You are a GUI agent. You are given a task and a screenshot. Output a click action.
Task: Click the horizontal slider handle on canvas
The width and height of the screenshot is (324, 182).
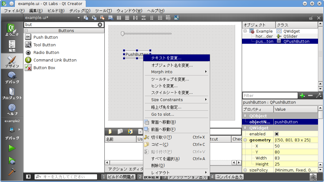click(x=122, y=34)
